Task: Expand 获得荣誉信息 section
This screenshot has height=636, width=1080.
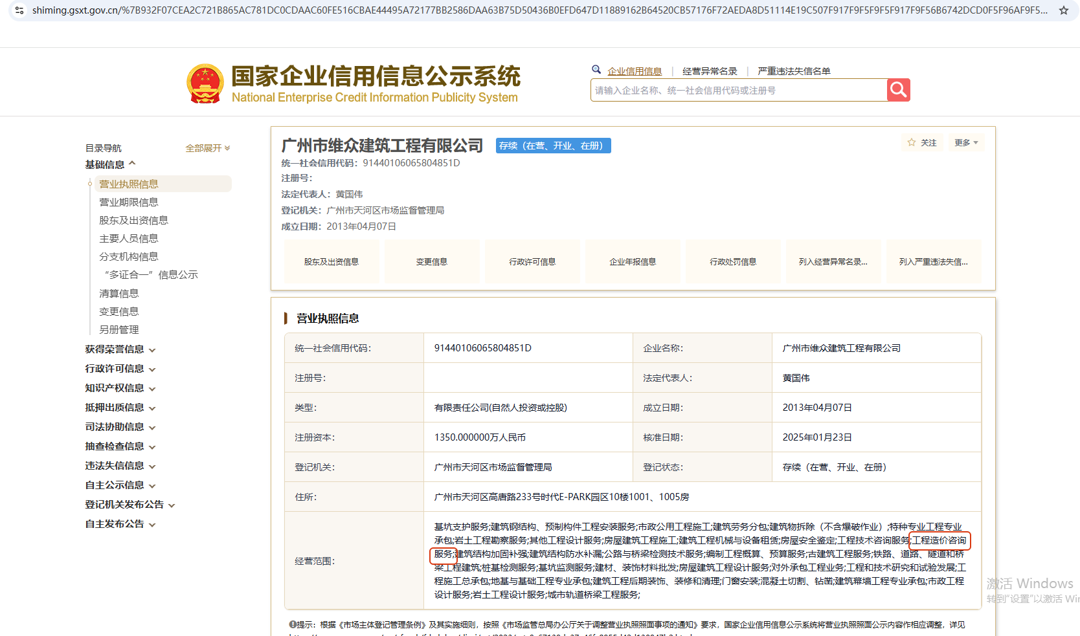Action: pyautogui.click(x=120, y=349)
